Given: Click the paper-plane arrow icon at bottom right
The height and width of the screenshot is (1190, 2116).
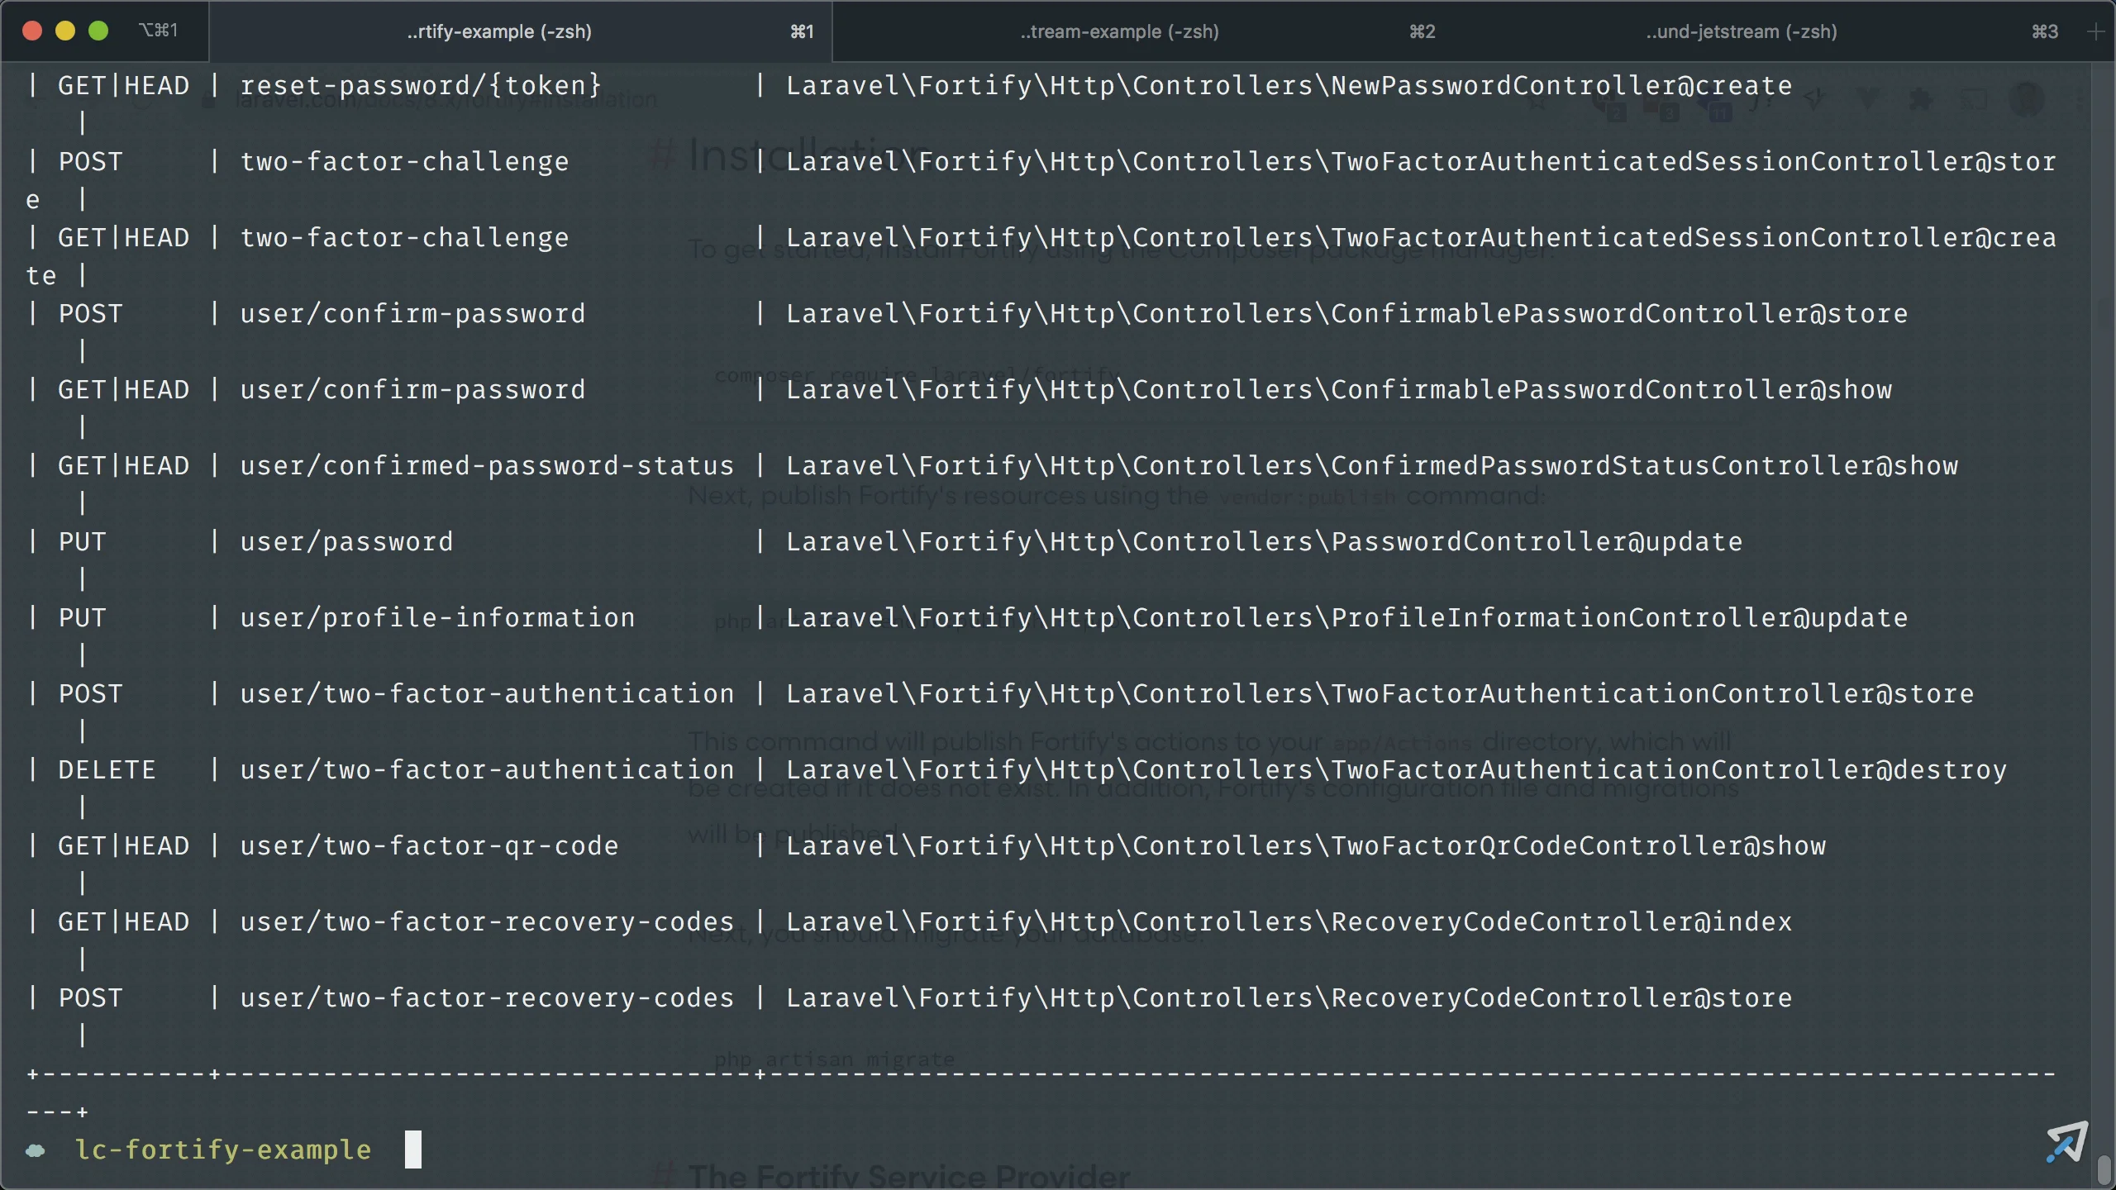Looking at the screenshot, I should [2067, 1142].
